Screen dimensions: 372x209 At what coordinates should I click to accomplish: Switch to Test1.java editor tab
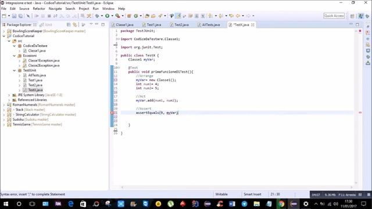tap(152, 24)
